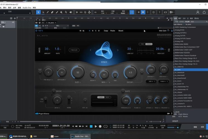Show the previous reverb mode with left chevron
The image size is (208, 139).
coord(90,50)
